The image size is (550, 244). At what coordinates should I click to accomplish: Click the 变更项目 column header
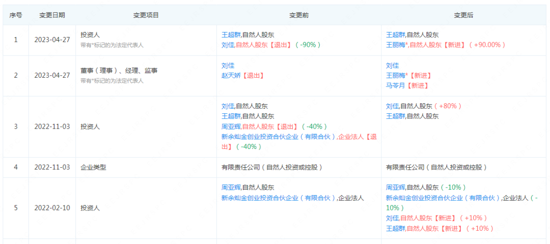[x=146, y=15]
